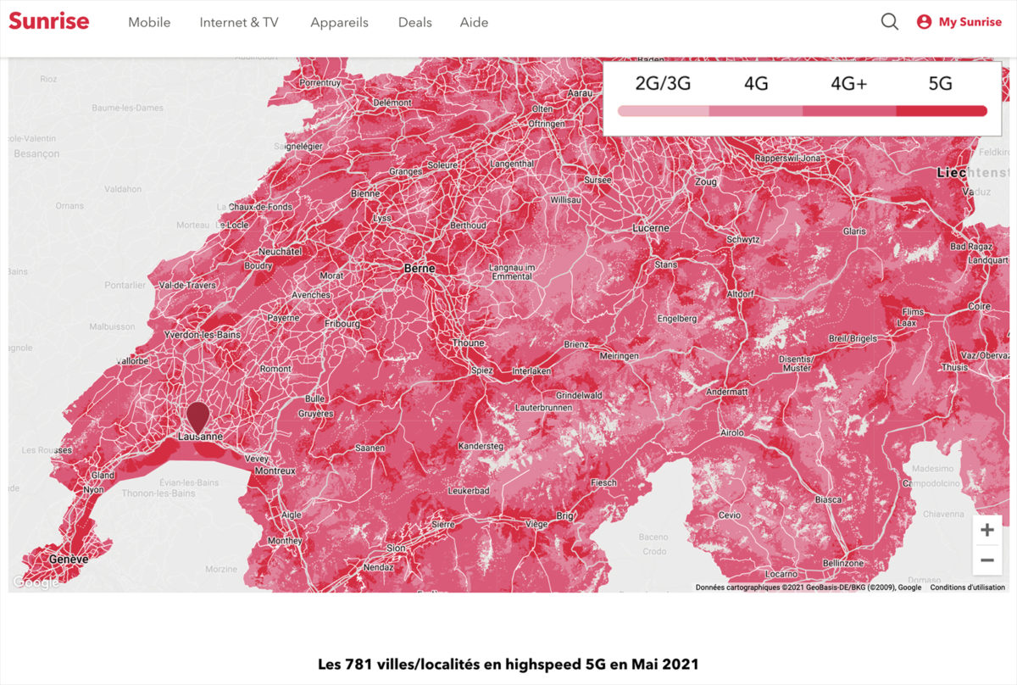This screenshot has width=1017, height=685.
Task: Click Leukerbad label on the map
Action: tap(468, 491)
